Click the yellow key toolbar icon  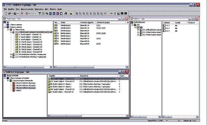click(111, 14)
